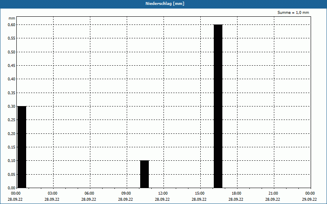The height and width of the screenshot is (204, 327).
Task: Click the mm unit label above the y-axis
Action: pos(12,18)
